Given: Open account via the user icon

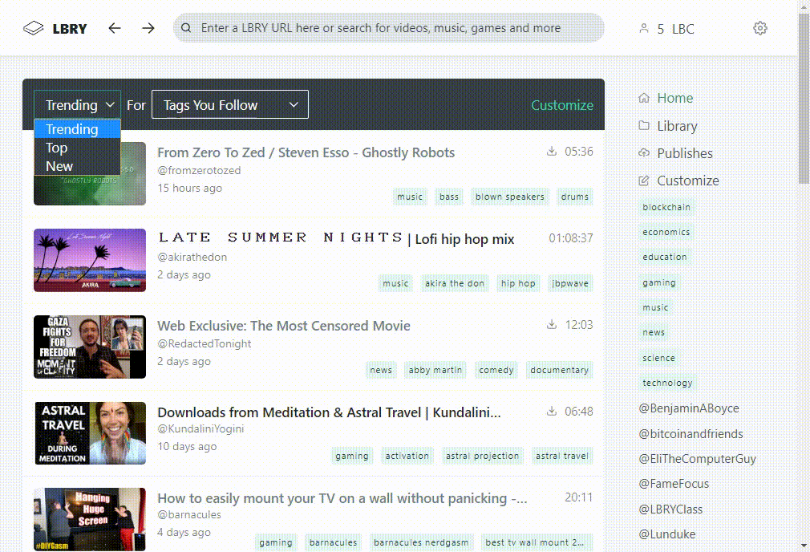Looking at the screenshot, I should pyautogui.click(x=644, y=28).
